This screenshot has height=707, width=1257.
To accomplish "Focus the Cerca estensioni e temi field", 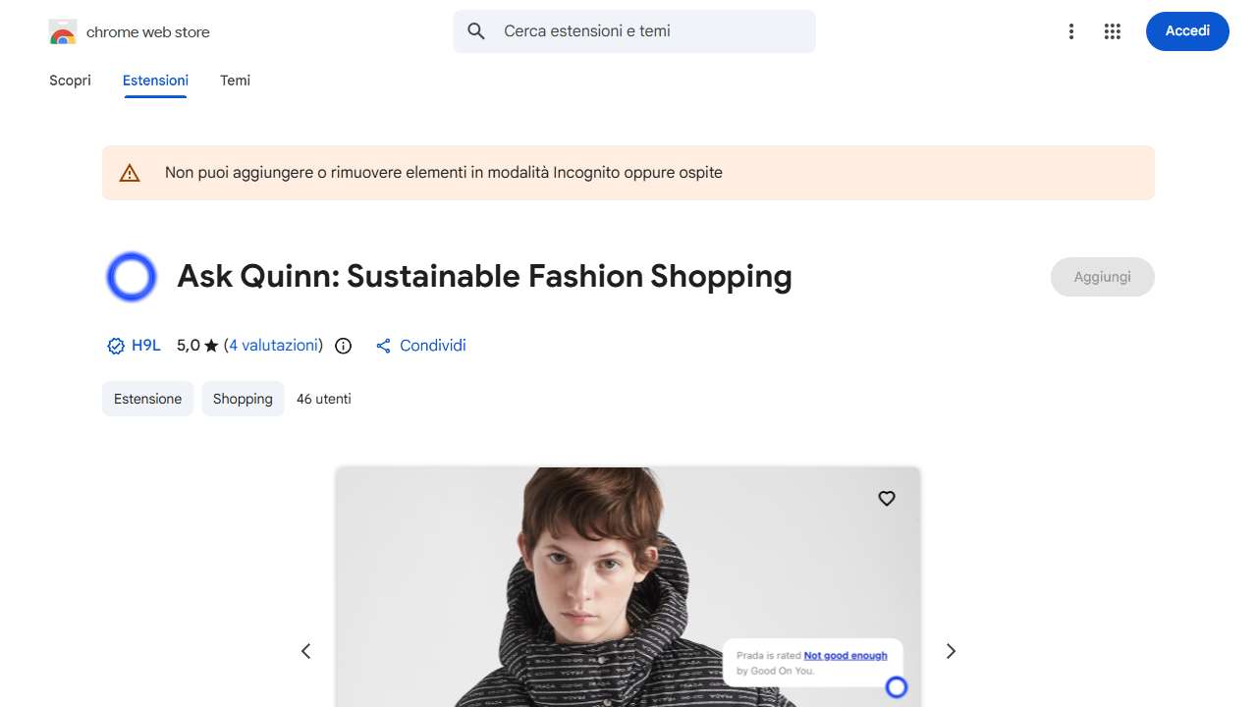I will click(648, 31).
